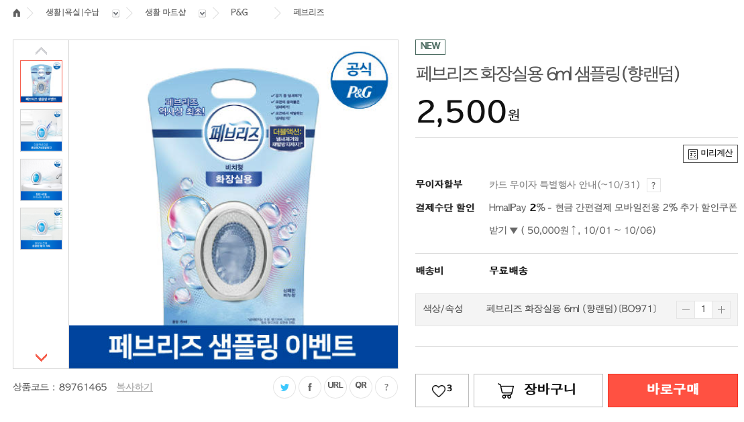Click the help icon beside QR
The width and height of the screenshot is (744, 422).
click(386, 386)
